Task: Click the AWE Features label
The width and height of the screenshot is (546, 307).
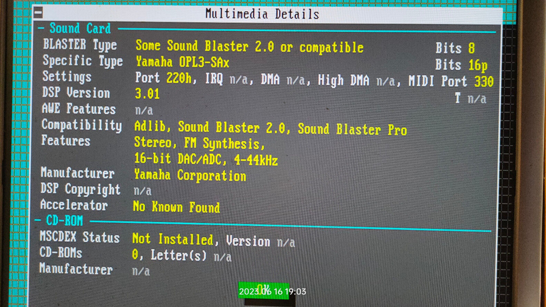Action: (x=79, y=109)
